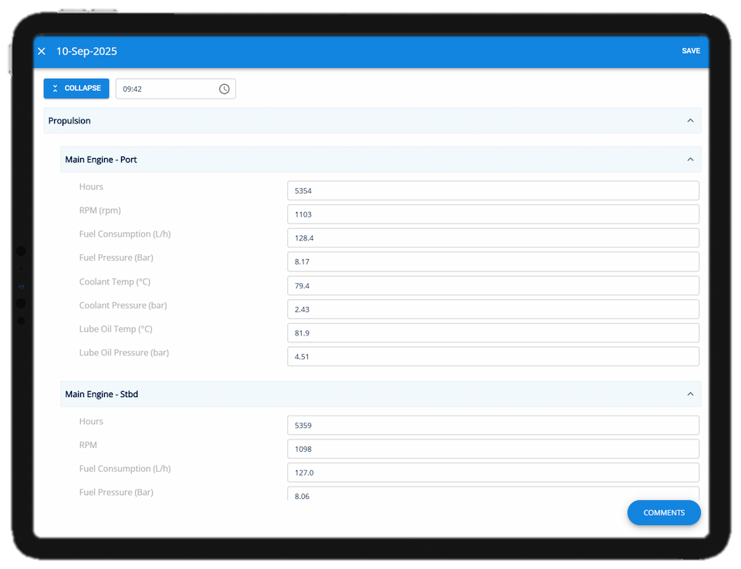Edit Lube Oil Temp field 81.9
This screenshot has width=741, height=569.
(x=493, y=333)
